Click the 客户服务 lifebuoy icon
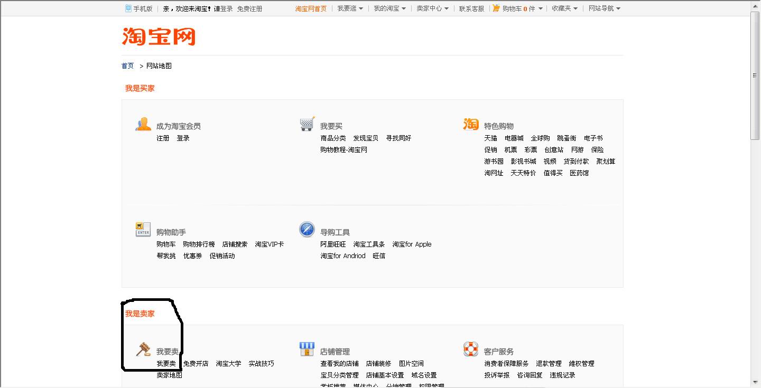This screenshot has width=761, height=388. tap(471, 349)
